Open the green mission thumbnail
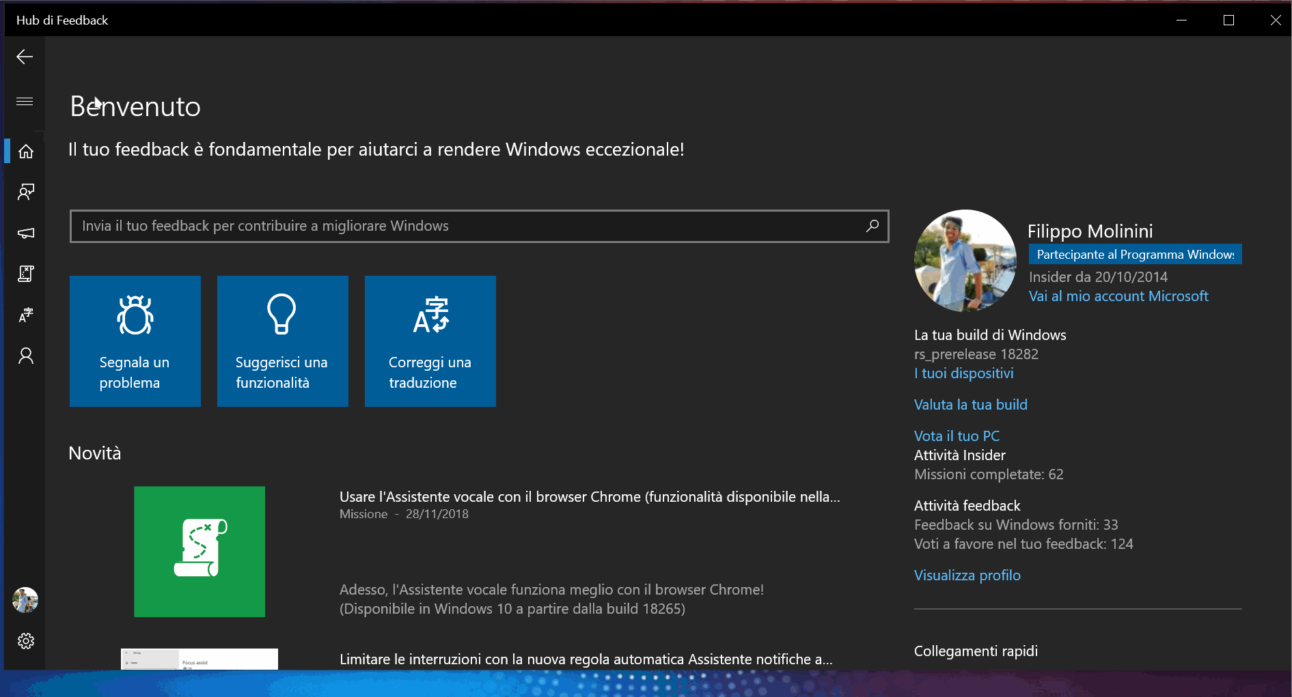The width and height of the screenshot is (1292, 697). point(200,552)
